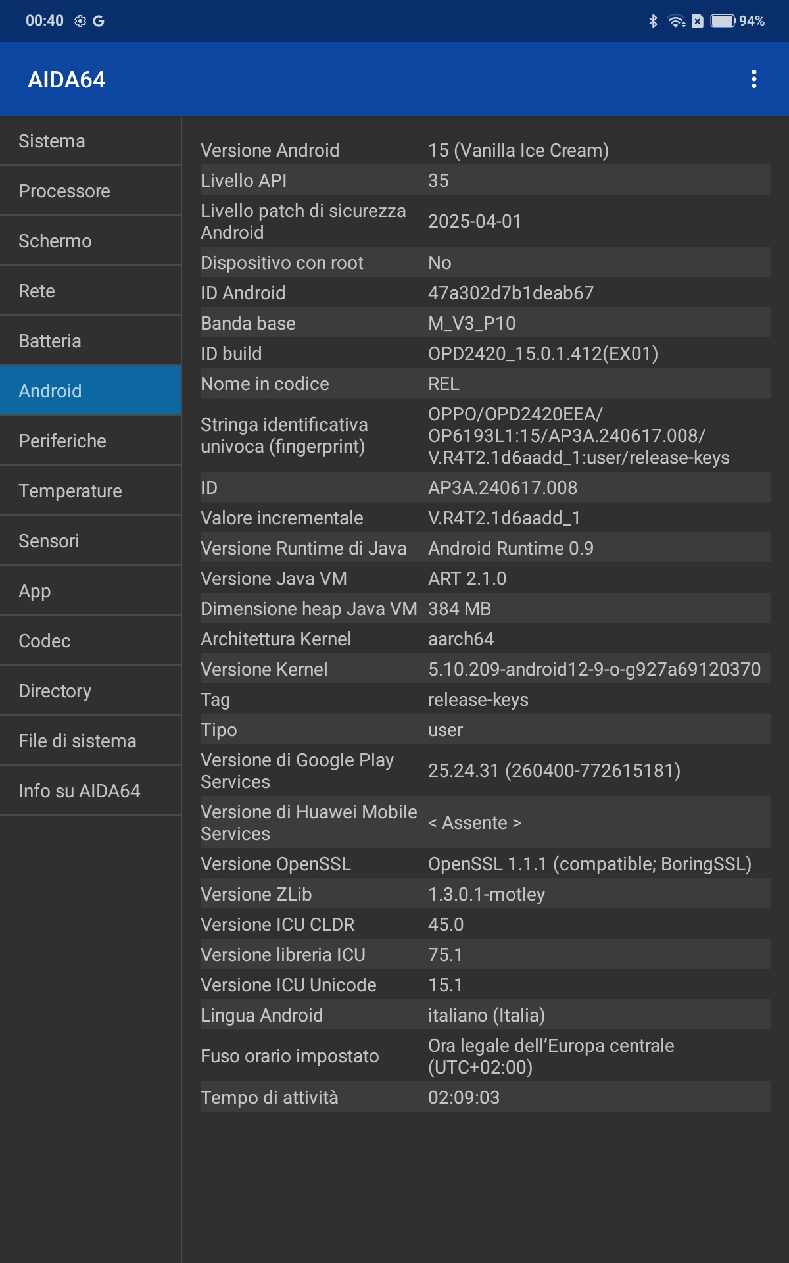
Task: Select the Livello API value 35
Action: click(439, 180)
